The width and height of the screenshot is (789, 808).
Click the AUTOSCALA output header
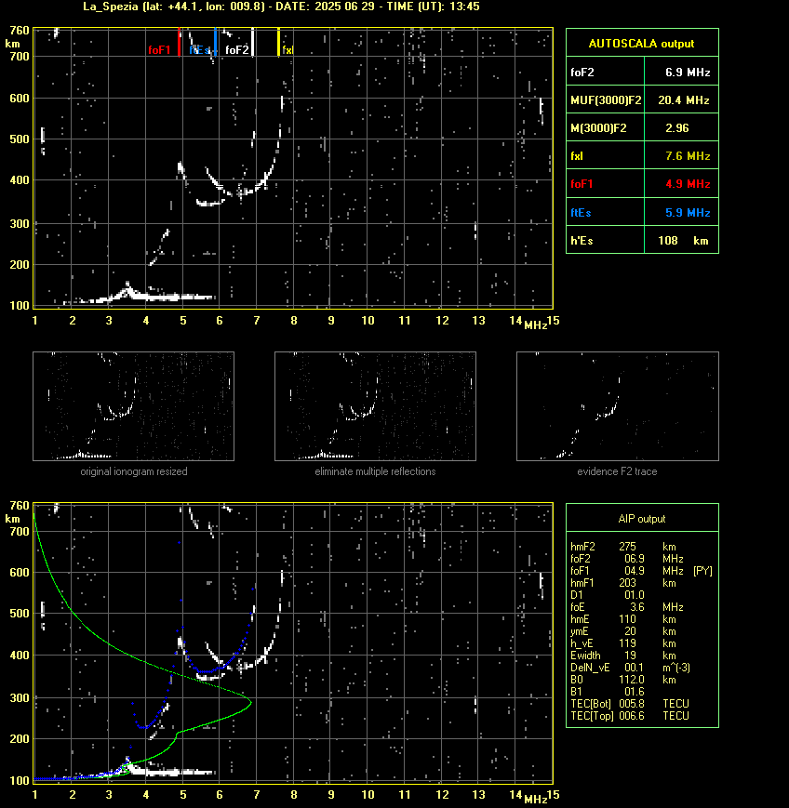click(x=642, y=44)
